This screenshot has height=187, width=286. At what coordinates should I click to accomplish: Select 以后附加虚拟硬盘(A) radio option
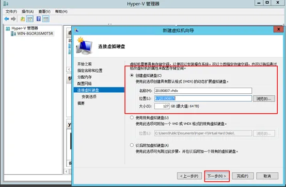pyautogui.click(x=132, y=145)
